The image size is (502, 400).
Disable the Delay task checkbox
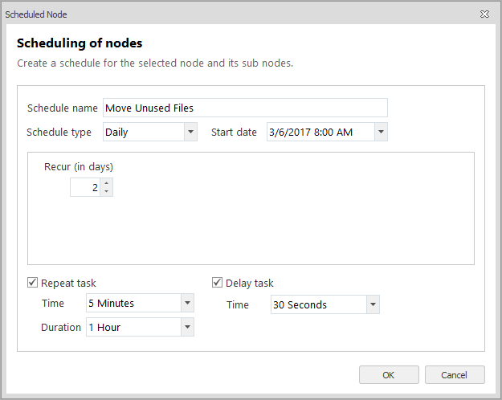218,283
